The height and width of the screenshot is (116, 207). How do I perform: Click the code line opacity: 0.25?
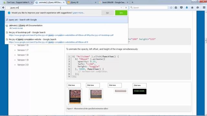87,62
